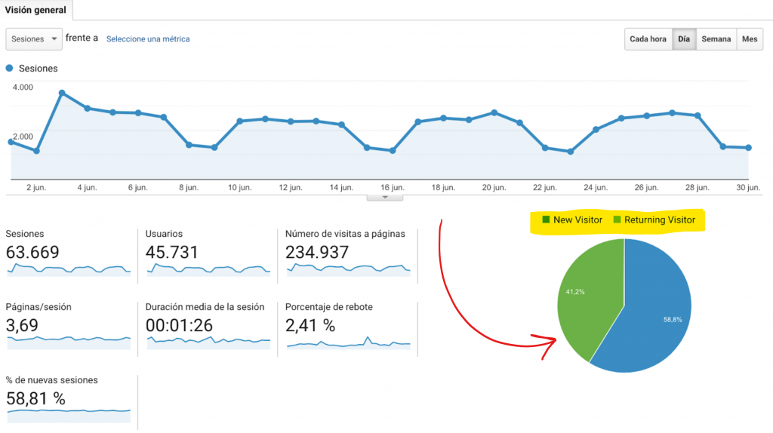Image resolution: width=773 pixels, height=433 pixels.
Task: Click the Duración media de la sesión sparkline
Action: [208, 342]
